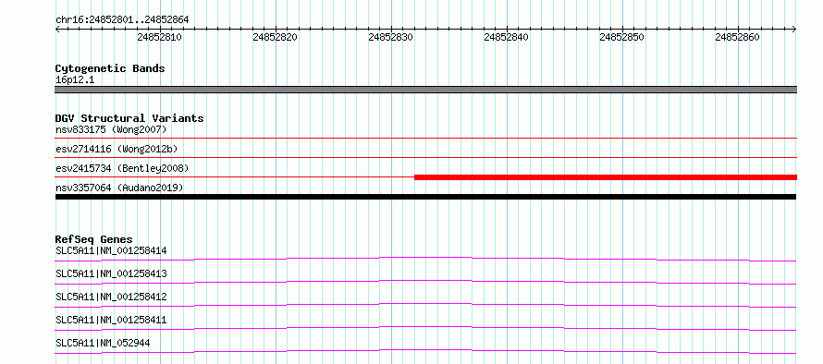Select variant nsv833175 (Wong2007) label
823x364 pixels.
[x=111, y=129]
